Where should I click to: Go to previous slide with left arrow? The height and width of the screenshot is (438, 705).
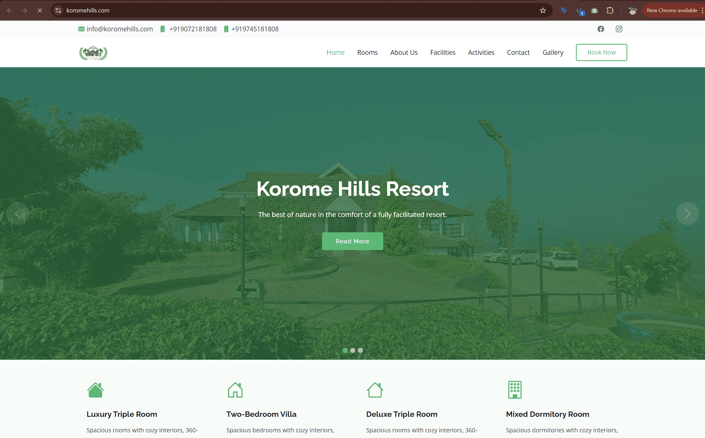point(18,214)
